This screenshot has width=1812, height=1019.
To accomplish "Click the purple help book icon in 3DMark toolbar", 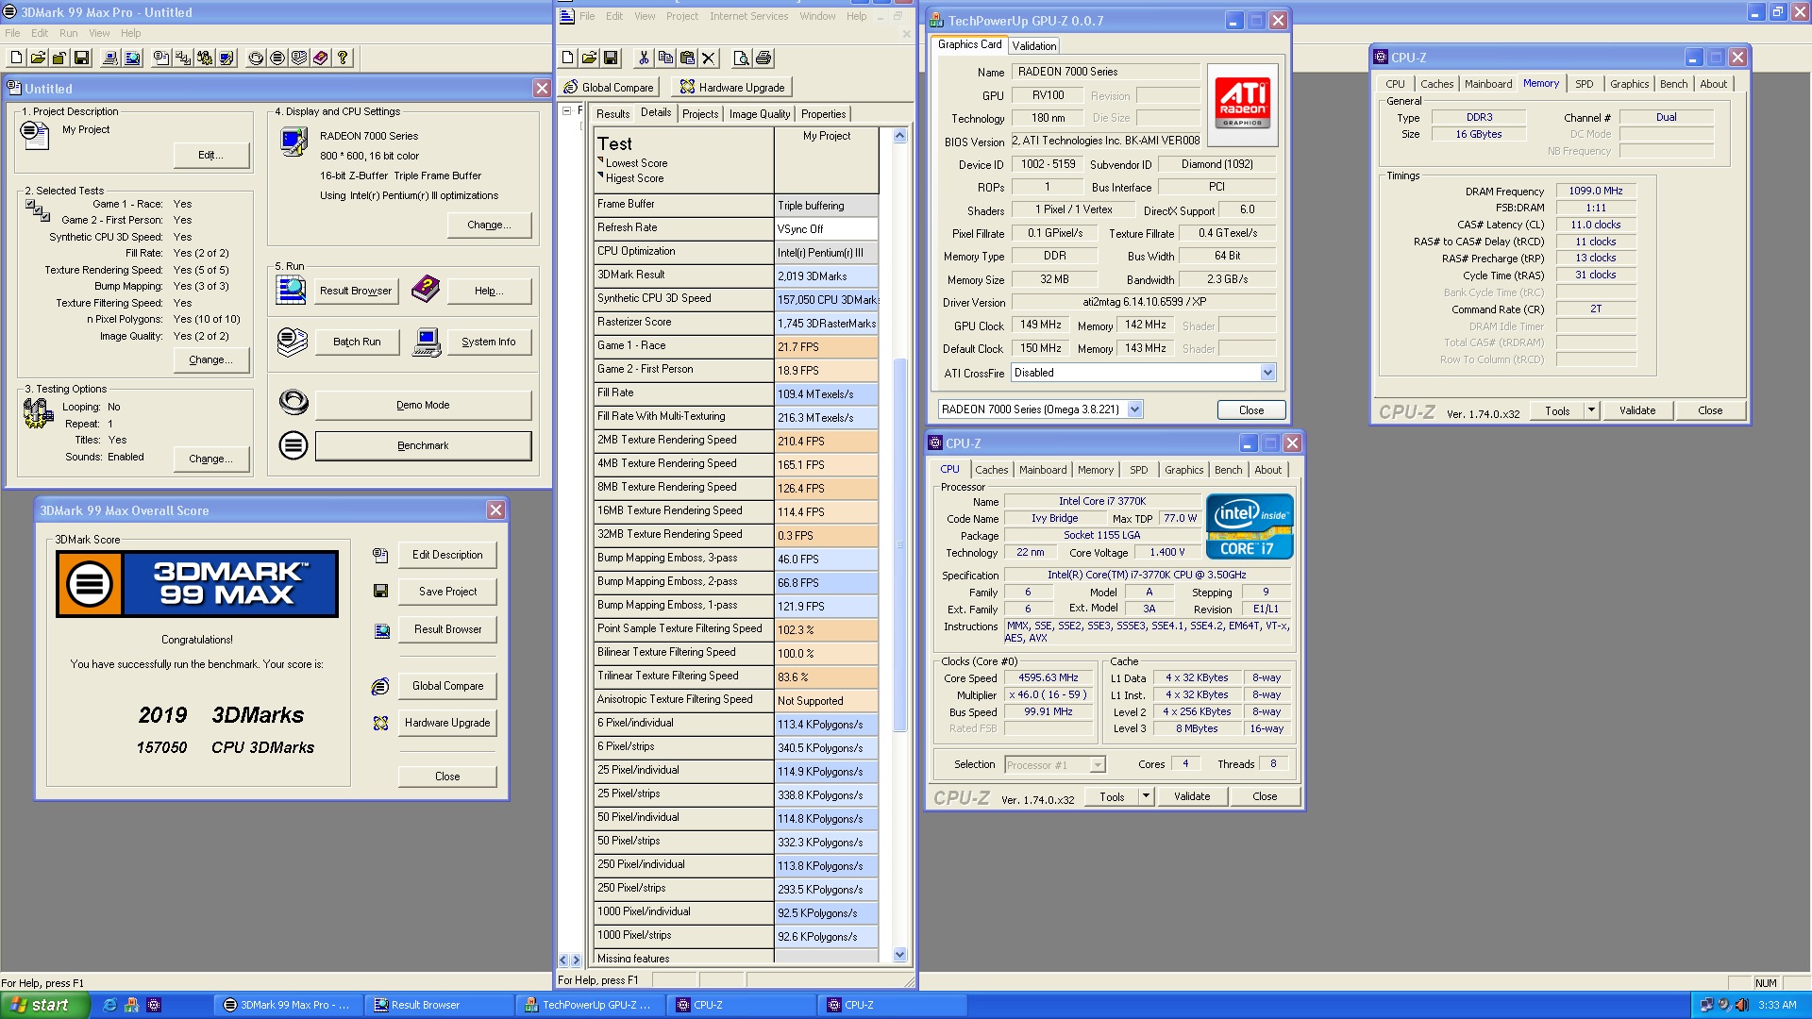I will pos(321,58).
